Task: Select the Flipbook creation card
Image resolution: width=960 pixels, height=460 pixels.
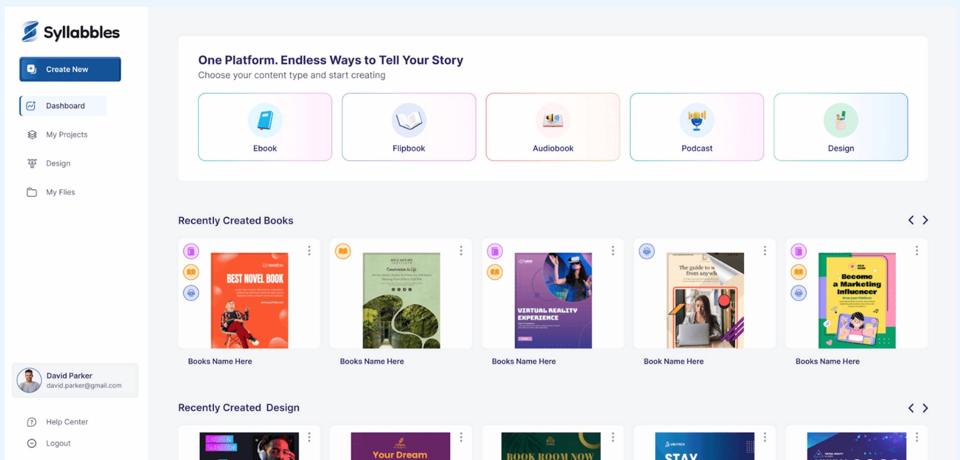Action: click(x=409, y=127)
